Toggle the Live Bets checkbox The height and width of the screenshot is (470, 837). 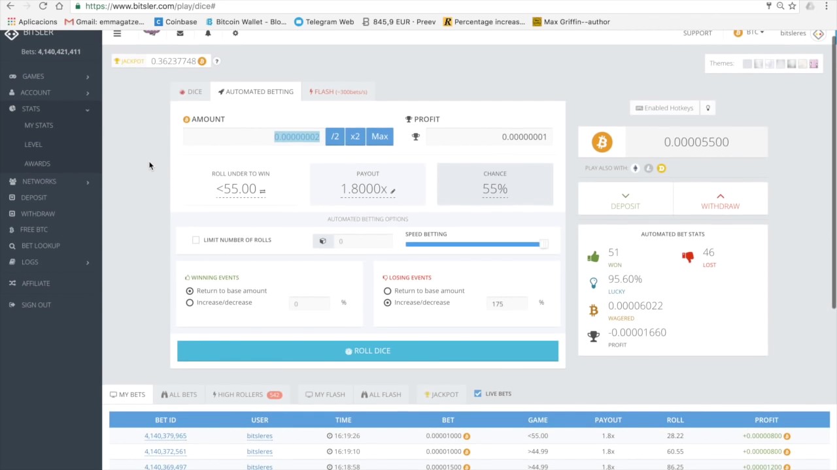coord(477,394)
